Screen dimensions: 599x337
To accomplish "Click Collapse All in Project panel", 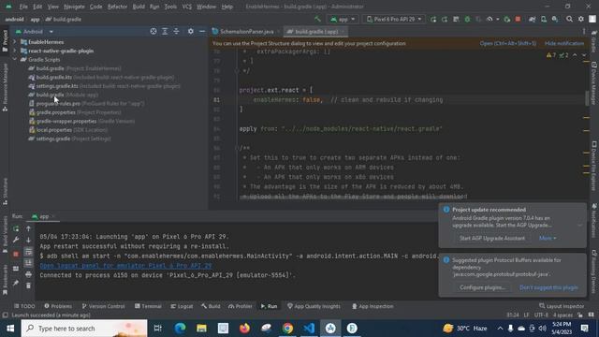I will 176,31.
